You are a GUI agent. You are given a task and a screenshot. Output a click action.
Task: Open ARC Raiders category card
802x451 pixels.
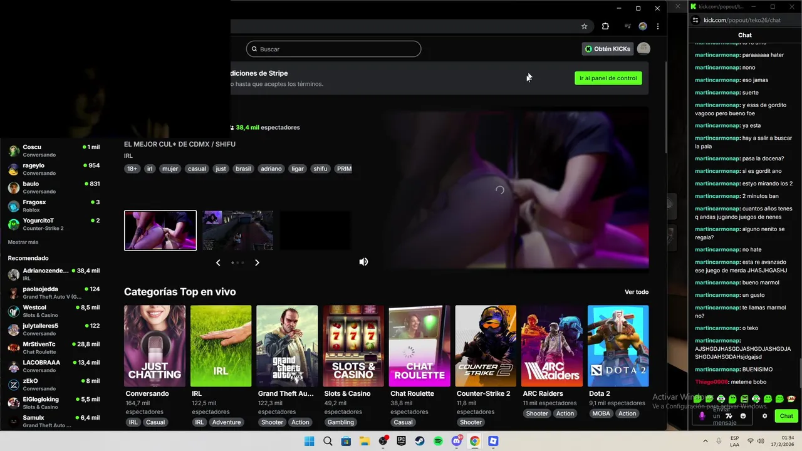[552, 346]
